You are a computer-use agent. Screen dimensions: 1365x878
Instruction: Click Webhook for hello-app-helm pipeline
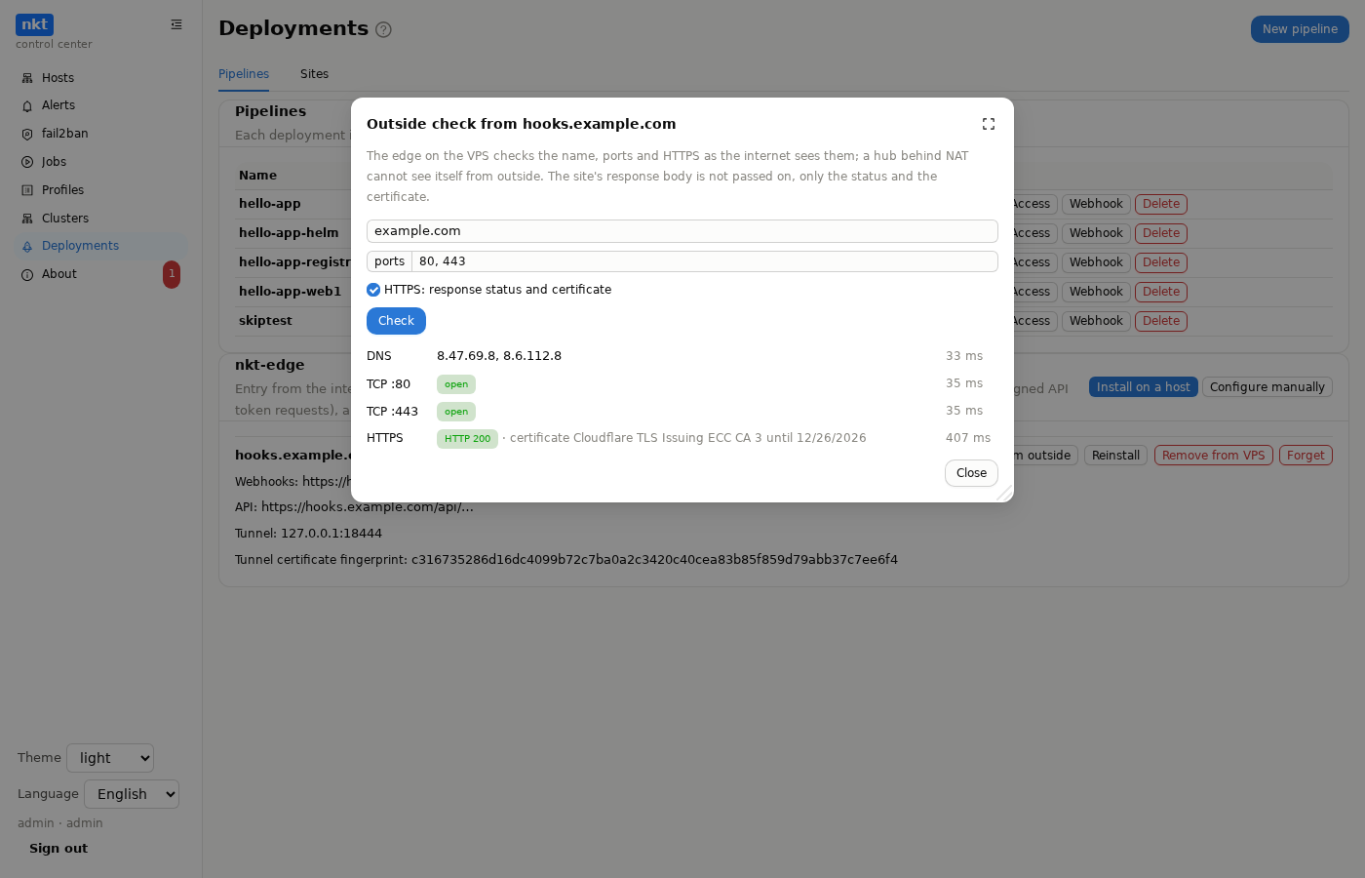(1096, 233)
